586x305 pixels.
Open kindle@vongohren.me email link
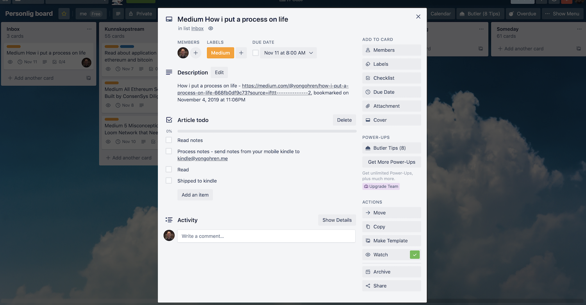tap(202, 159)
